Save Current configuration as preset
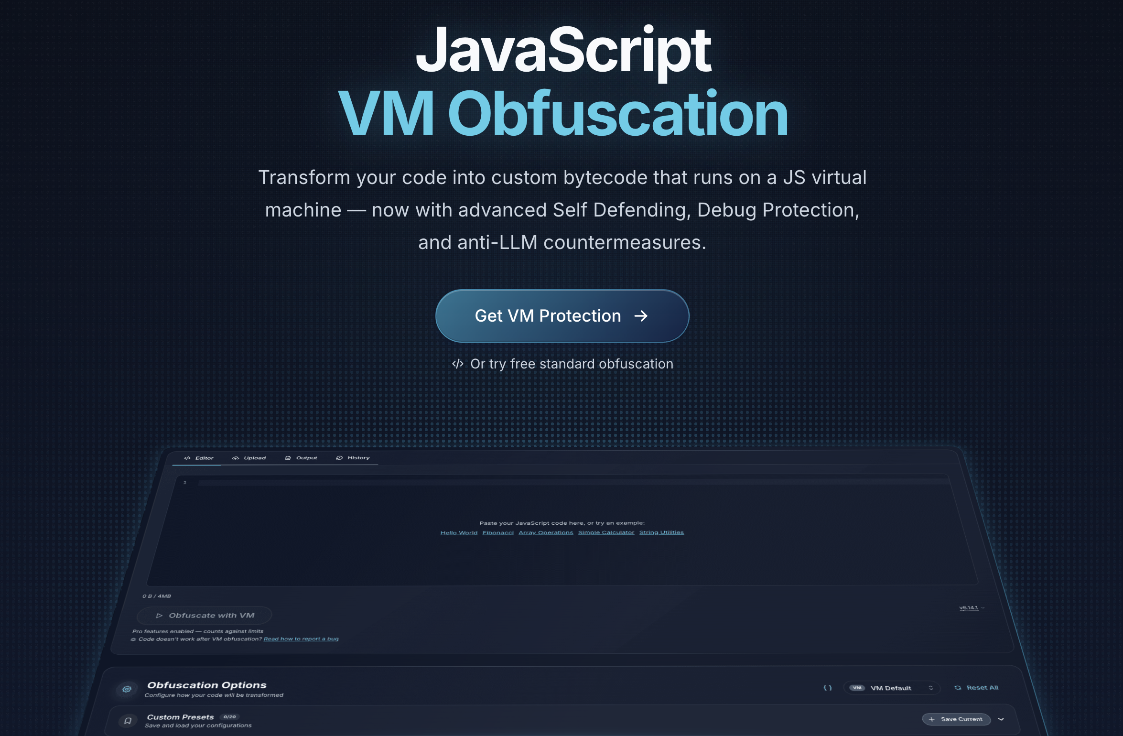 pos(956,719)
